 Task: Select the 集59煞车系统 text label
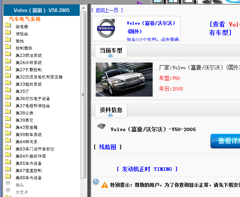coord(28,134)
